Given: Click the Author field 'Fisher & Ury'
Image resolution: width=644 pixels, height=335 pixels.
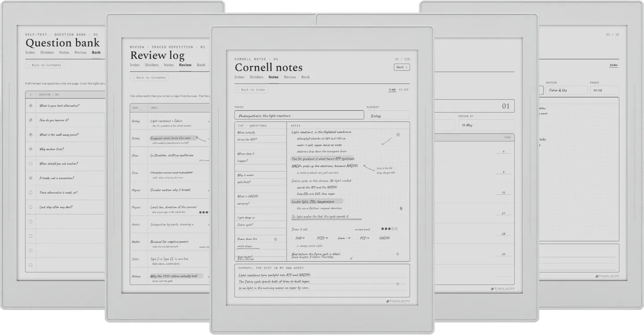Looking at the screenshot, I should point(567,90).
